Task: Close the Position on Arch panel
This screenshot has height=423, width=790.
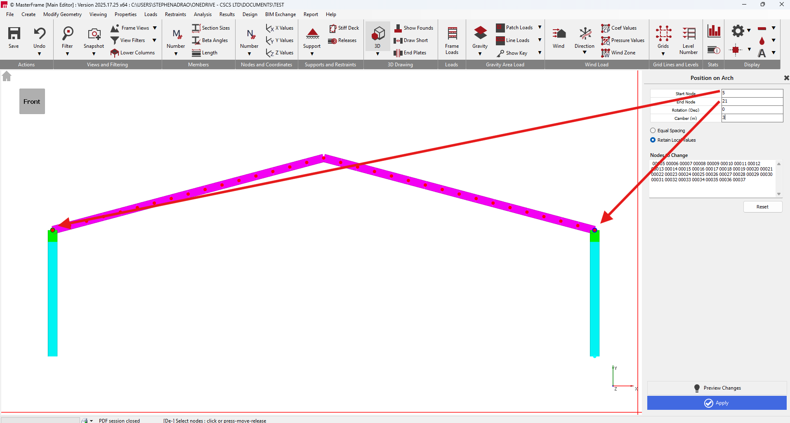Action: tap(786, 78)
